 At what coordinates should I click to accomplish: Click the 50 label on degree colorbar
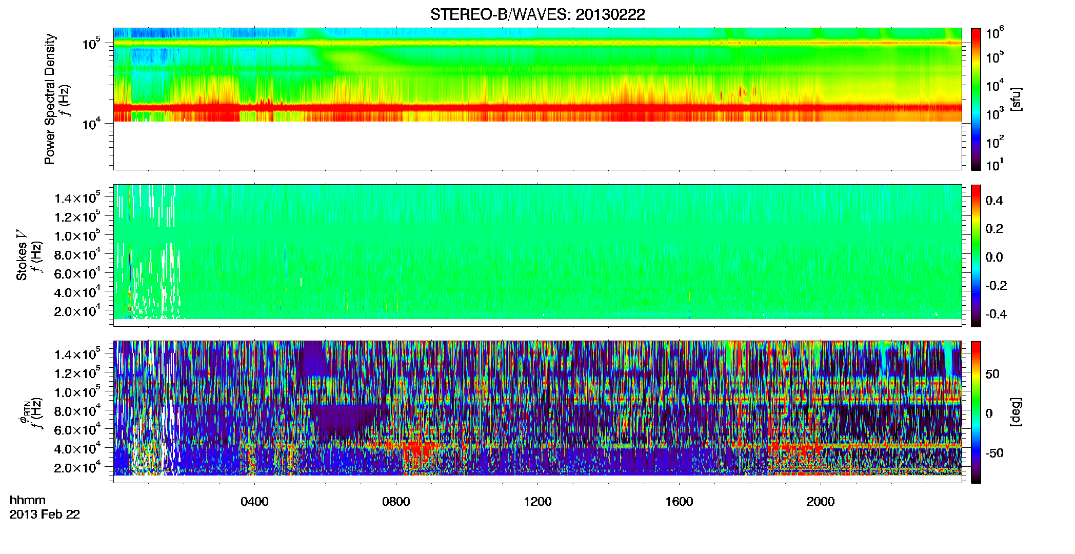(x=992, y=374)
